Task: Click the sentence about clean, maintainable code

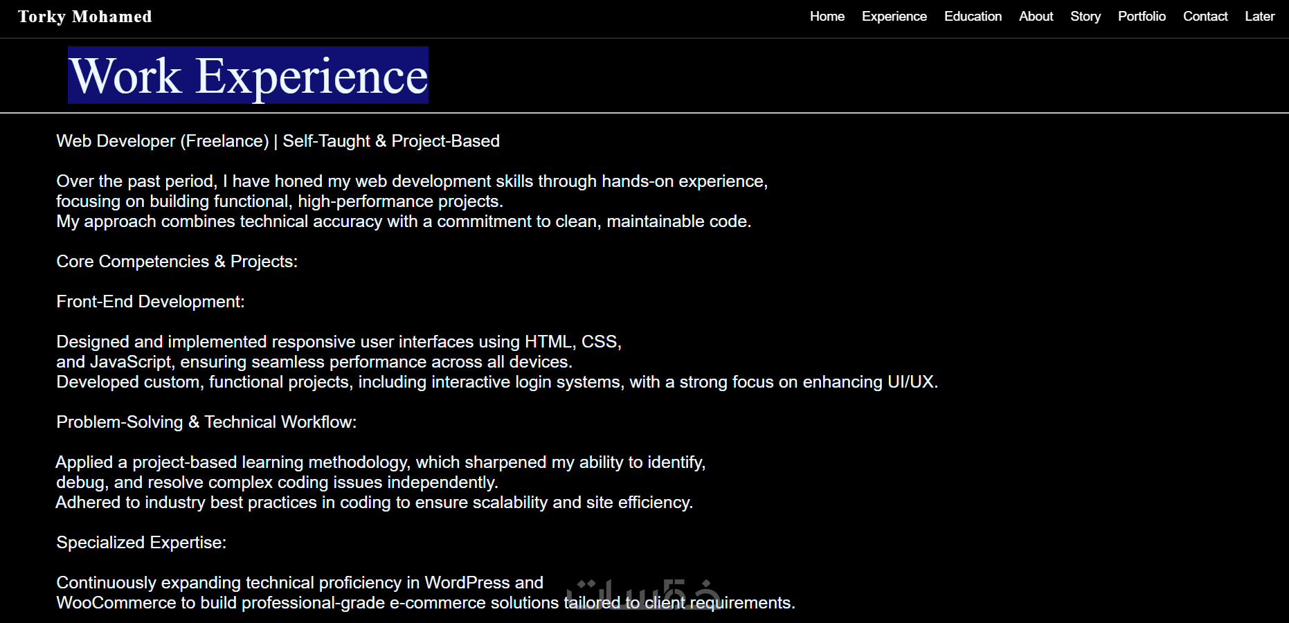Action: click(404, 222)
